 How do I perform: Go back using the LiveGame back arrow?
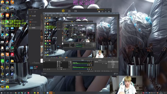pyautogui.click(x=32, y=12)
